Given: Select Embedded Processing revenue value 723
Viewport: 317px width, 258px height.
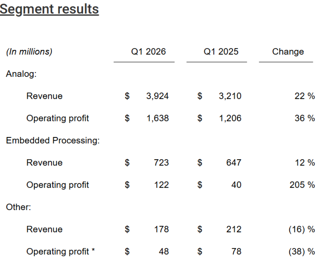Looking at the screenshot, I should [x=162, y=163].
